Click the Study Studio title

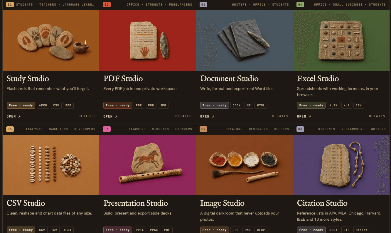point(28,79)
